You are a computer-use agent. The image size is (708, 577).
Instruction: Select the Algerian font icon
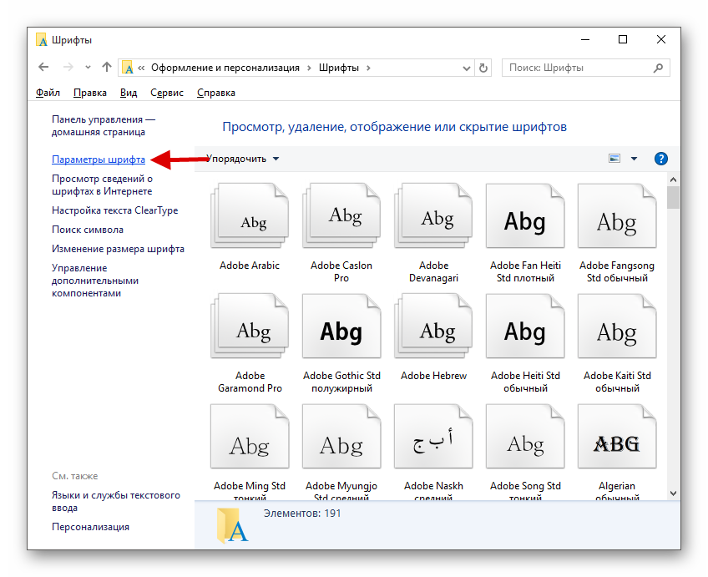pyautogui.click(x=617, y=436)
